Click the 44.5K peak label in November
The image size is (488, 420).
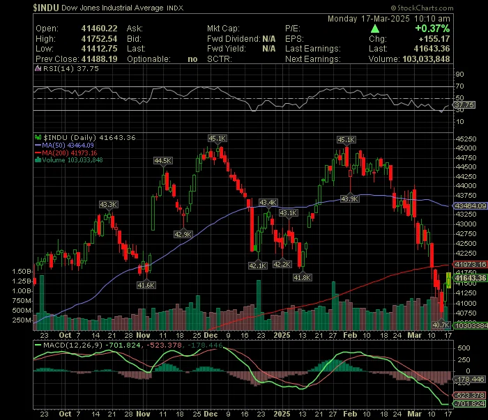coord(162,161)
